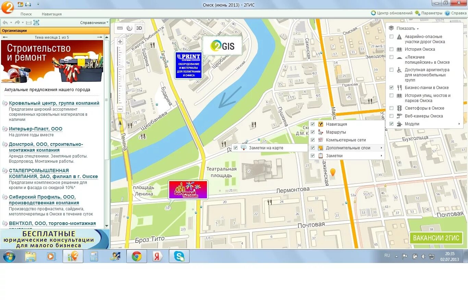The height and width of the screenshot is (300, 468).
Task: Open the quick access toolbar dropdown arrow
Action: pos(38,4)
